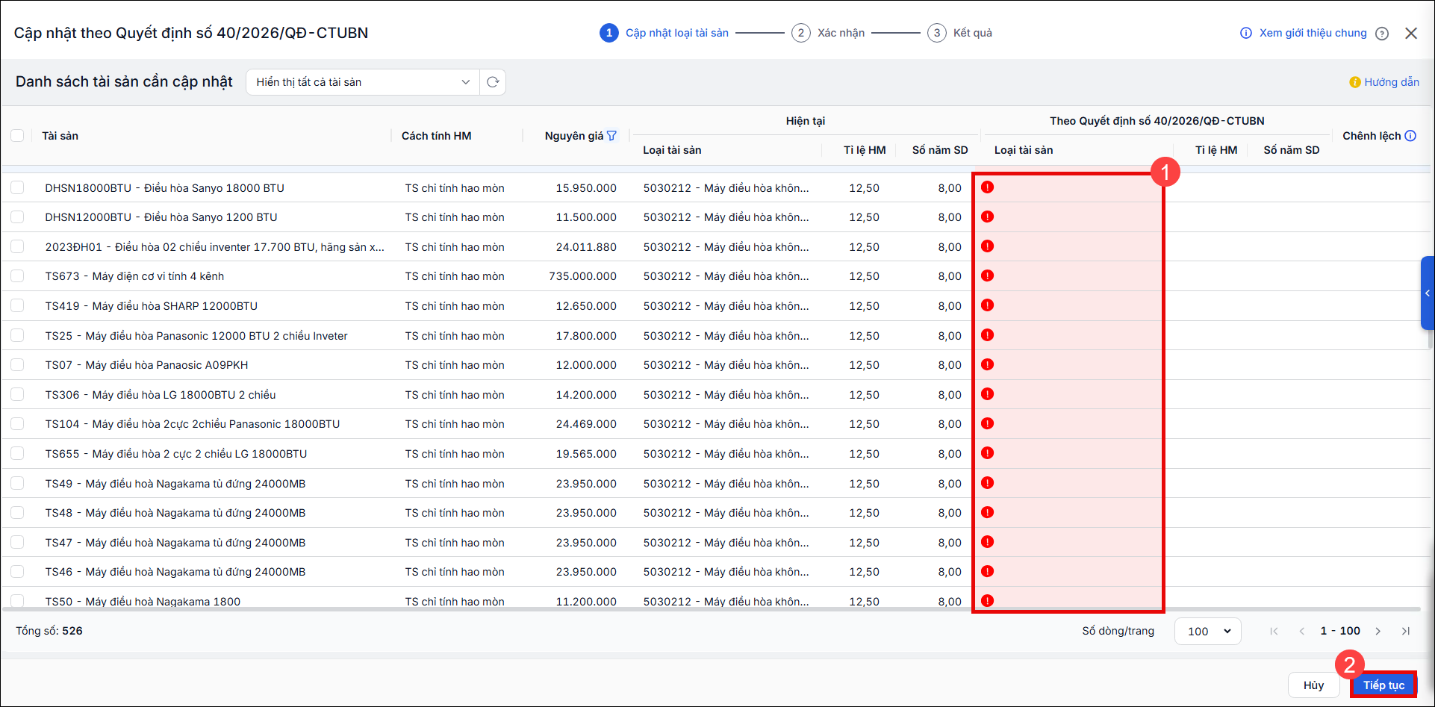Click the refresh icon next to the filter dropdown
Screen dimensions: 1435x707
click(x=493, y=82)
